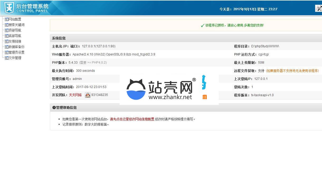Select 友情链接 from the sidebar
The image size is (322, 179).
click(x=15, y=41)
